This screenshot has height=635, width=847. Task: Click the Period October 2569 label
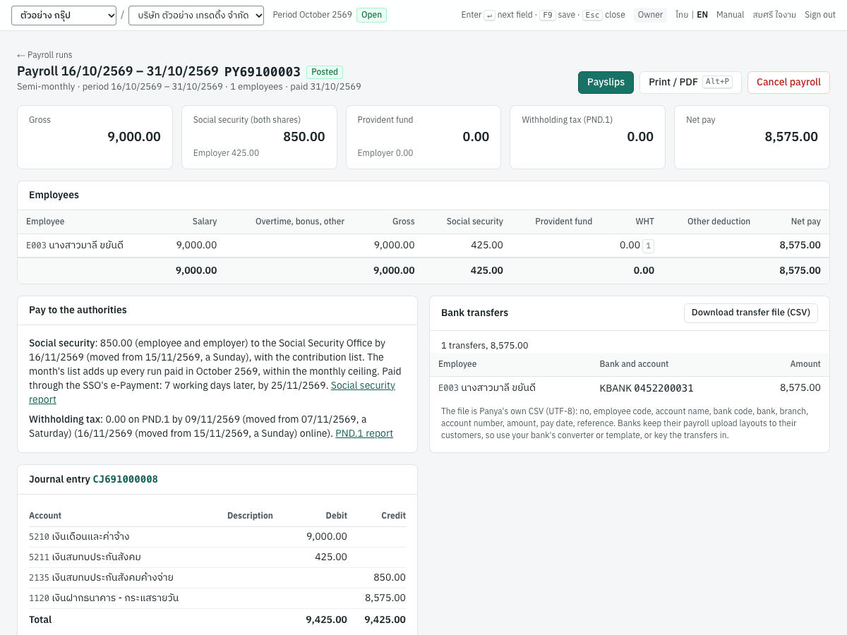click(312, 15)
